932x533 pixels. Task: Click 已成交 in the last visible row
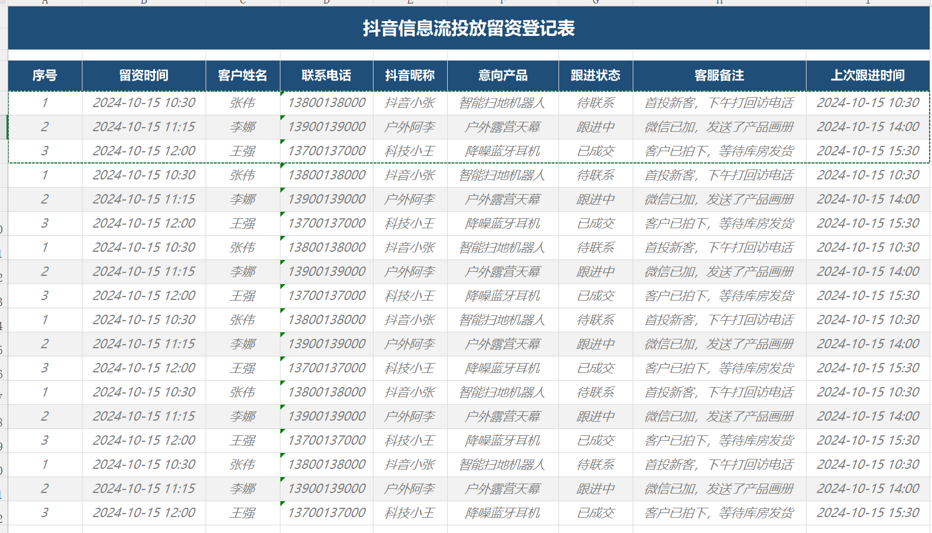coord(596,513)
